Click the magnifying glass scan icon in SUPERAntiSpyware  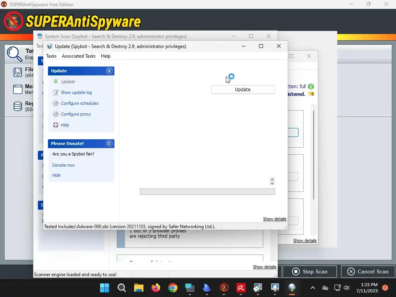14,54
